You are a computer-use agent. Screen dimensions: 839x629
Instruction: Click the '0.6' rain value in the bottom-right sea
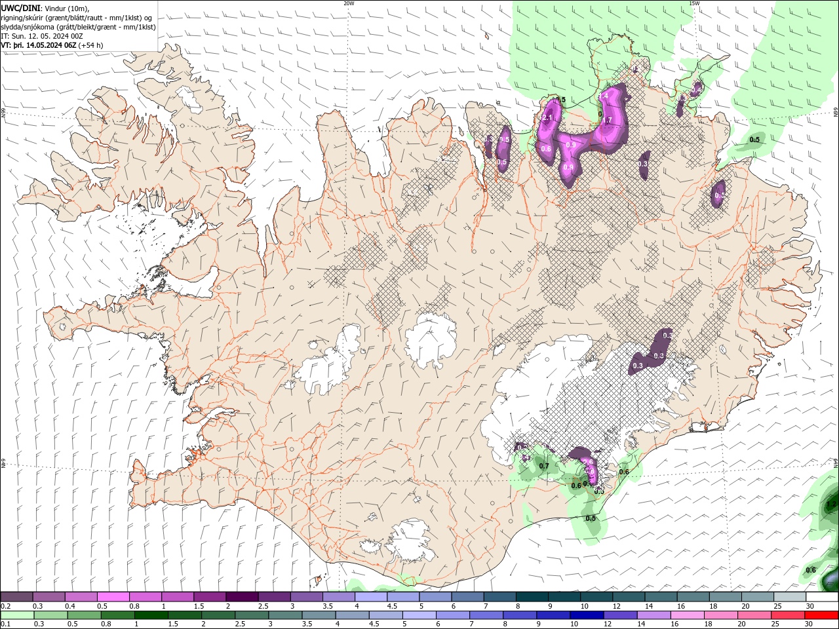811,570
